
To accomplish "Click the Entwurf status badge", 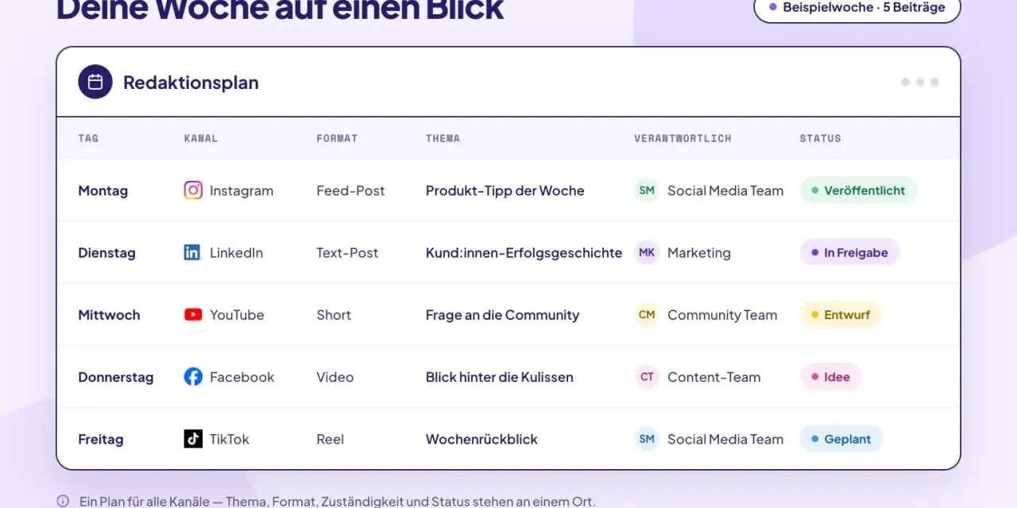I will click(841, 314).
